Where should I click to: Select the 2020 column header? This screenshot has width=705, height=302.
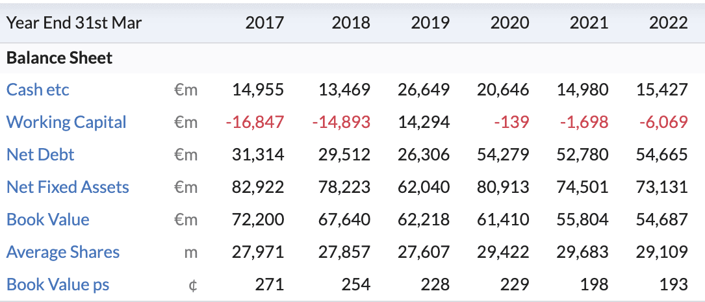click(x=509, y=23)
